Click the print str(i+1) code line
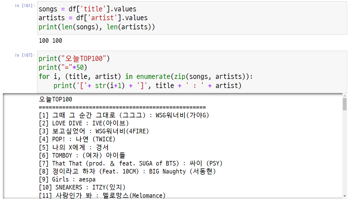The height and width of the screenshot is (202, 350). pos(147,85)
